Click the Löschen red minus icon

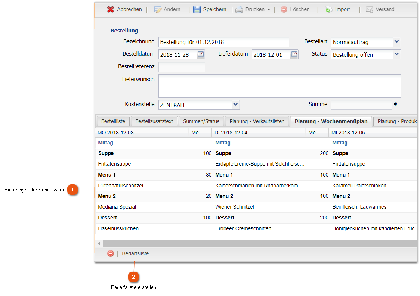[284, 9]
